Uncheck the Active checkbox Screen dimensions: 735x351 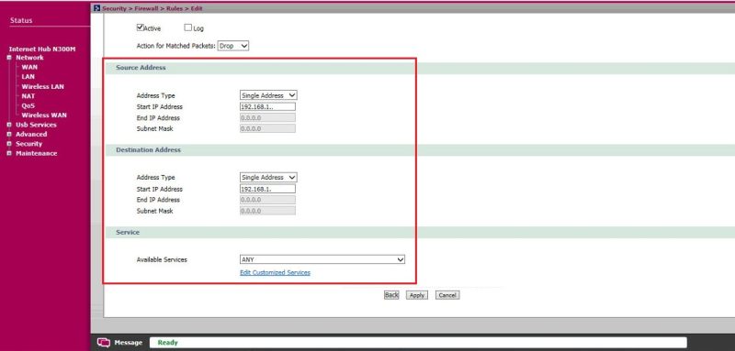click(140, 27)
